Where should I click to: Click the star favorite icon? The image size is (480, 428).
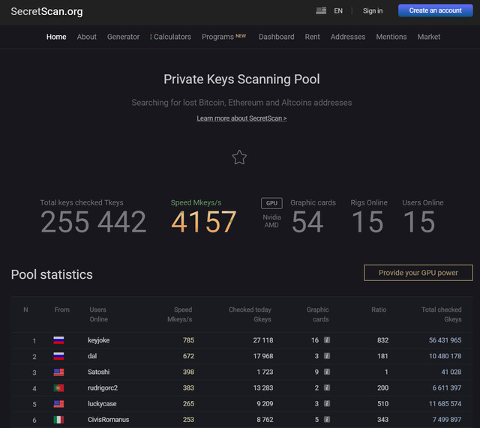pos(239,157)
